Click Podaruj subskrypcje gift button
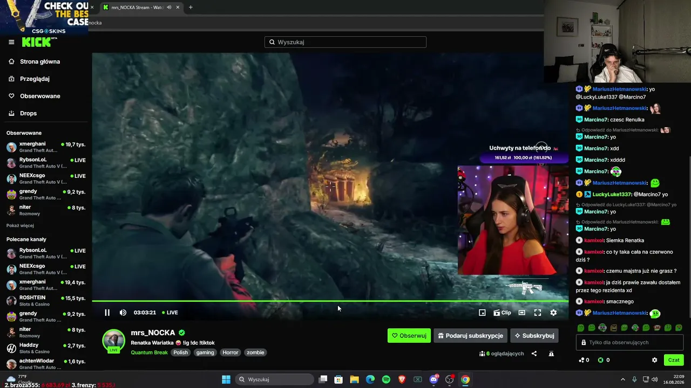Screen dimensions: 691x388 pos(470,336)
